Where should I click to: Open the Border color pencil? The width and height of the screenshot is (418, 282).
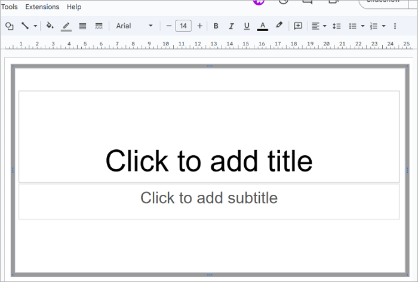click(x=66, y=26)
